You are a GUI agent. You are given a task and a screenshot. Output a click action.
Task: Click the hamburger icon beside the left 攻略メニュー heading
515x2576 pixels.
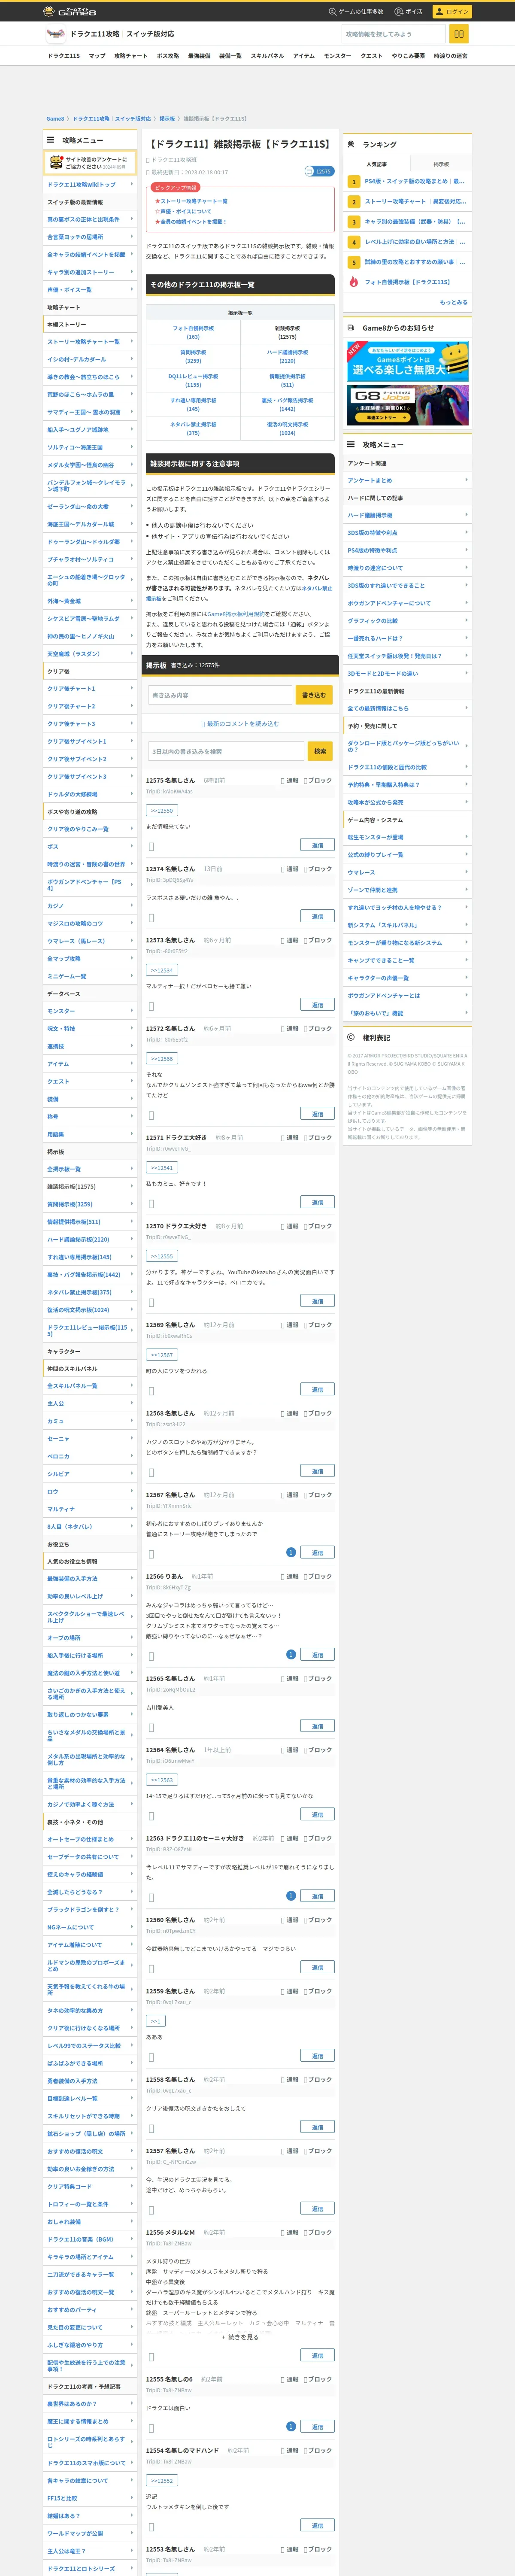point(50,140)
